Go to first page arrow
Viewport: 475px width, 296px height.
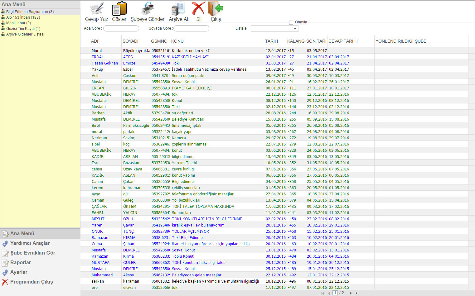[322, 293]
